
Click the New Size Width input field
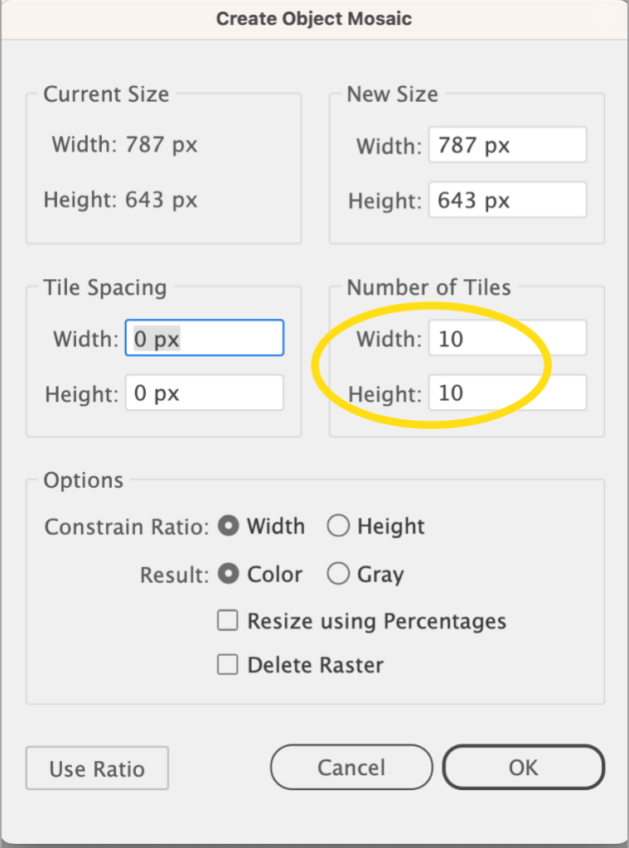click(506, 146)
